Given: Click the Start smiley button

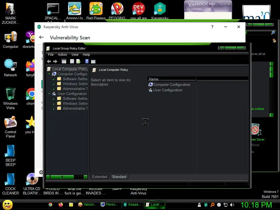Looking at the screenshot, I should (7, 205).
